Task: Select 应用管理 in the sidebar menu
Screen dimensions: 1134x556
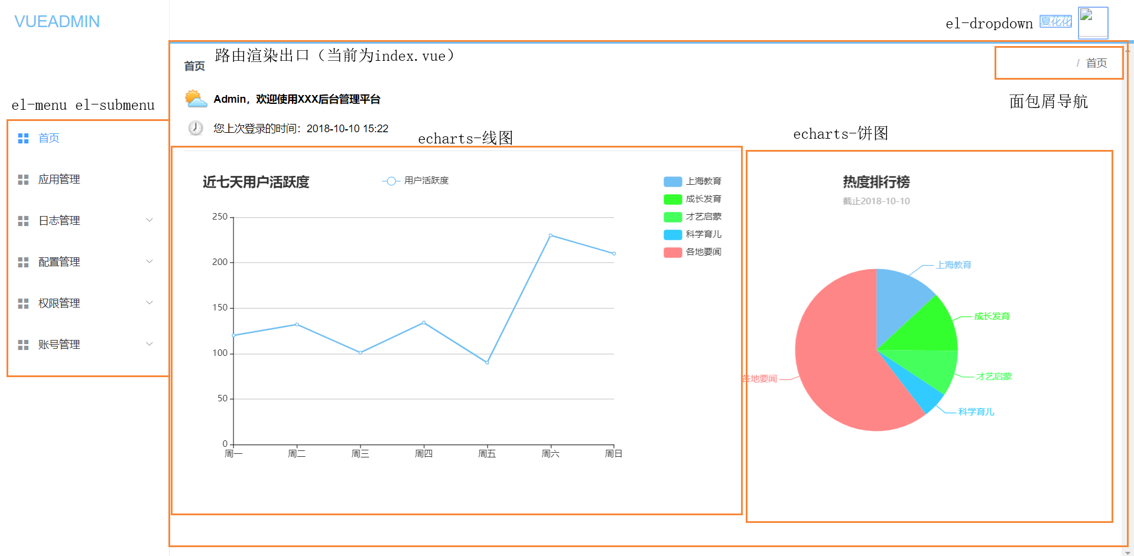Action: click(59, 179)
